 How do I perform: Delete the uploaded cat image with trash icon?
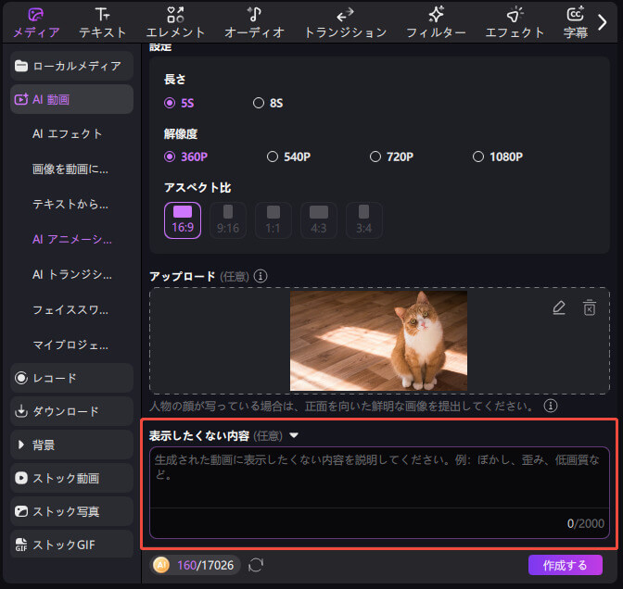click(589, 308)
